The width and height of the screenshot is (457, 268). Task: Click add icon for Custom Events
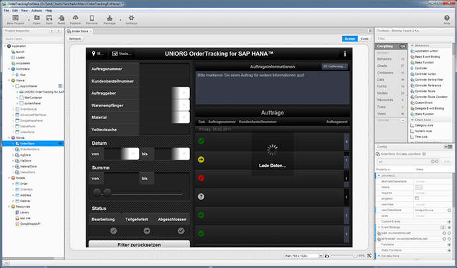[449, 222]
